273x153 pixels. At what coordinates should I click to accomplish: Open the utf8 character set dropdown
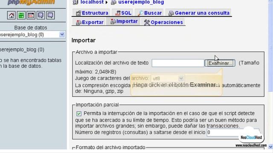click(x=168, y=78)
